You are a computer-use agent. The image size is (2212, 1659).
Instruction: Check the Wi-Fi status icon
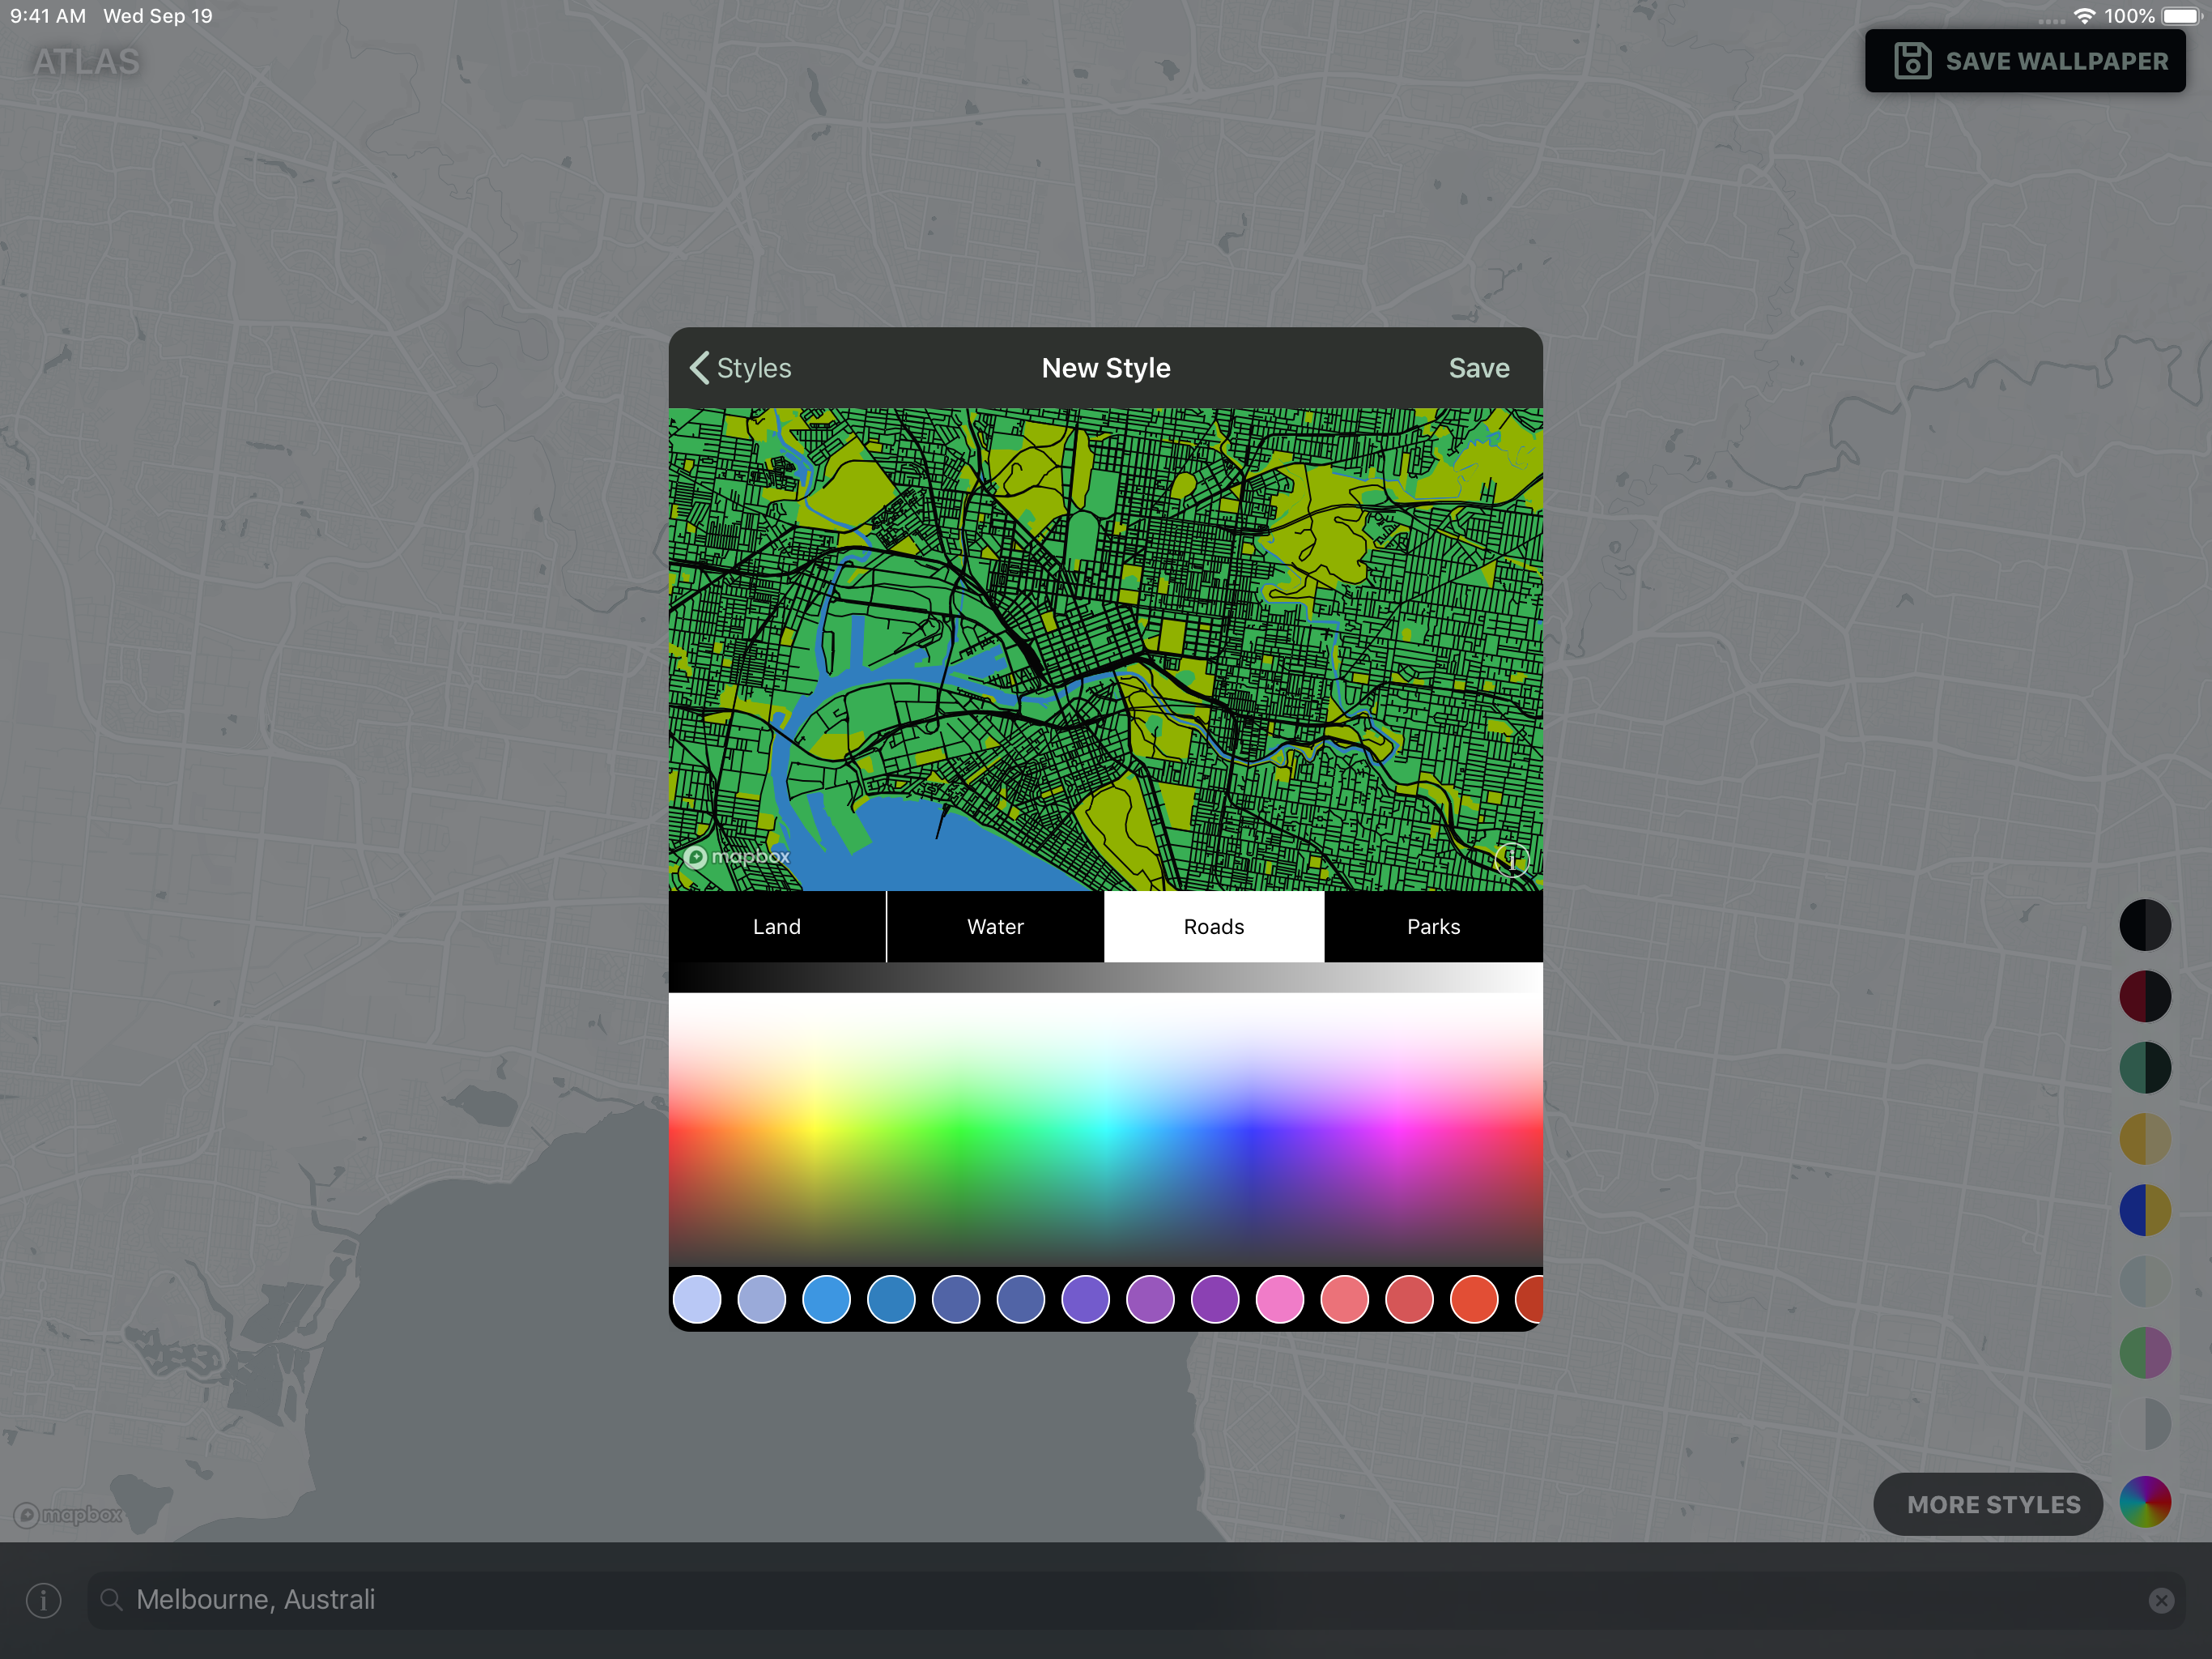coord(2084,16)
